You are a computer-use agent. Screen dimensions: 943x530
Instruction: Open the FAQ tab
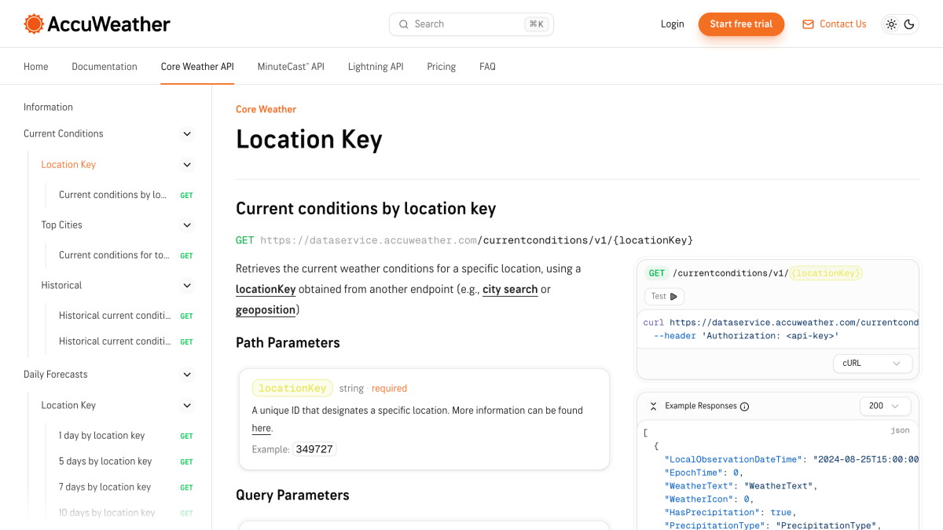487,67
